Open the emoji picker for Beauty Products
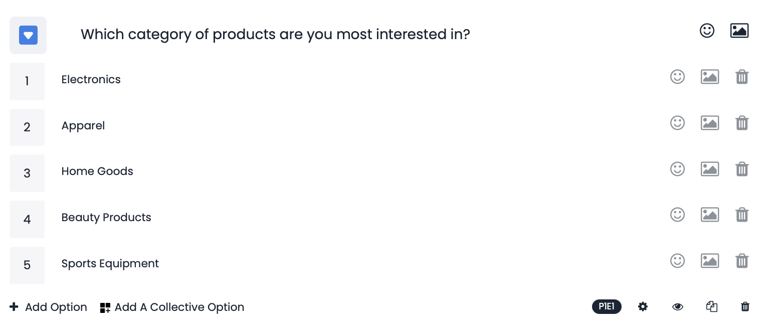This screenshot has height=336, width=778. [x=677, y=215]
